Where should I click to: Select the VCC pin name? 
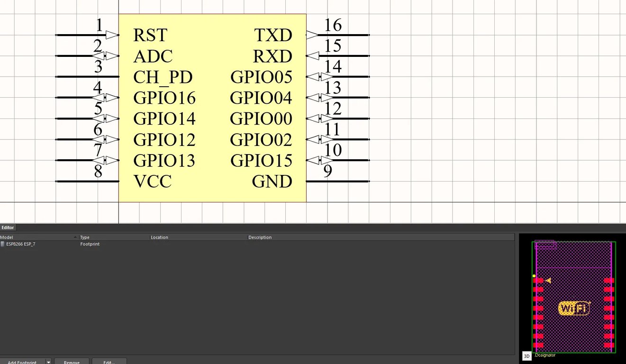(153, 182)
